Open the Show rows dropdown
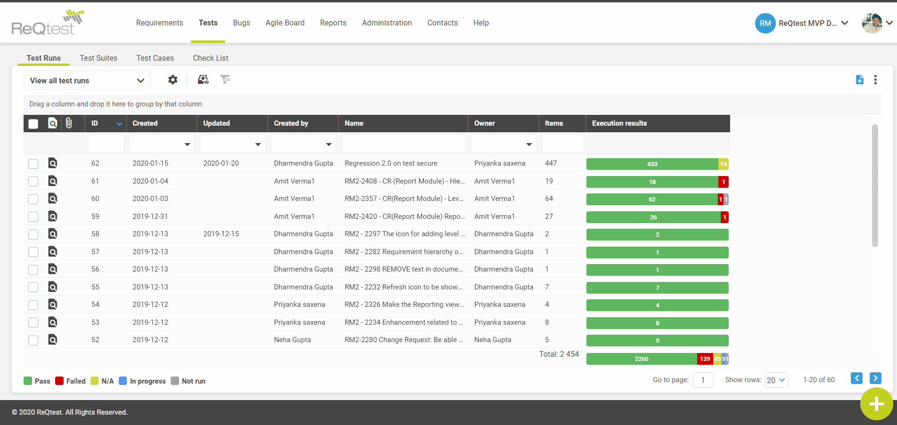The image size is (897, 425). pyautogui.click(x=776, y=380)
